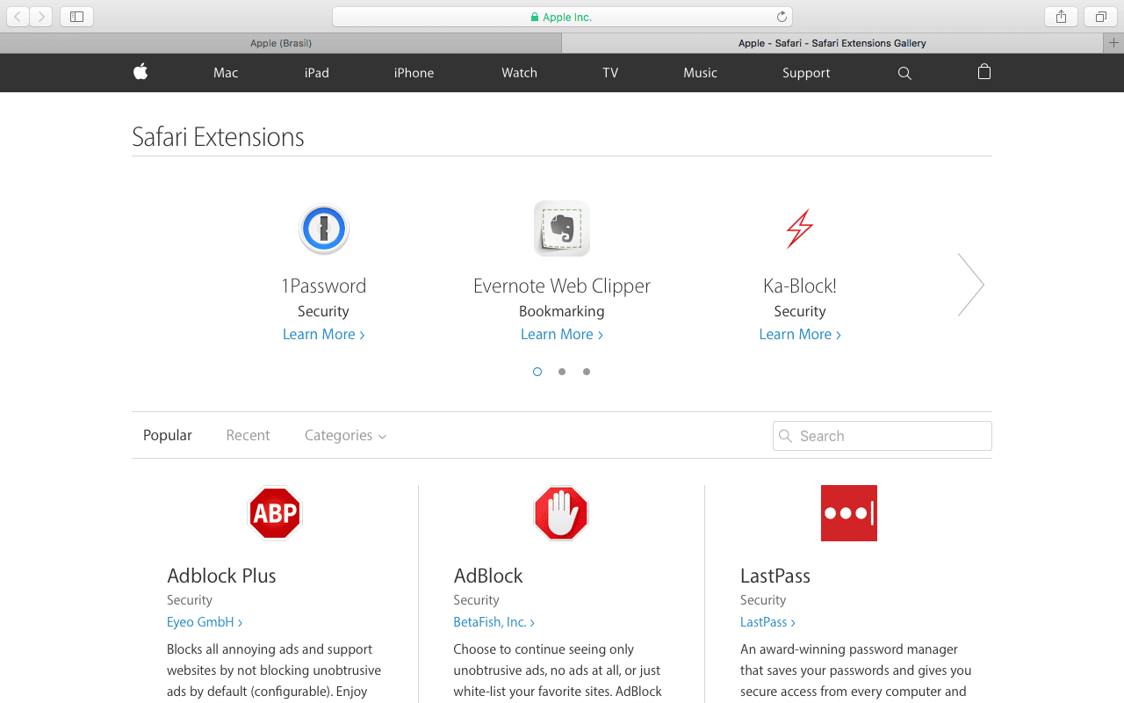This screenshot has width=1124, height=703.
Task: Select the Safari Extensions Gallery tab
Action: pos(832,43)
